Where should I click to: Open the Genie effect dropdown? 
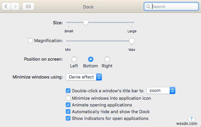[x=84, y=77]
